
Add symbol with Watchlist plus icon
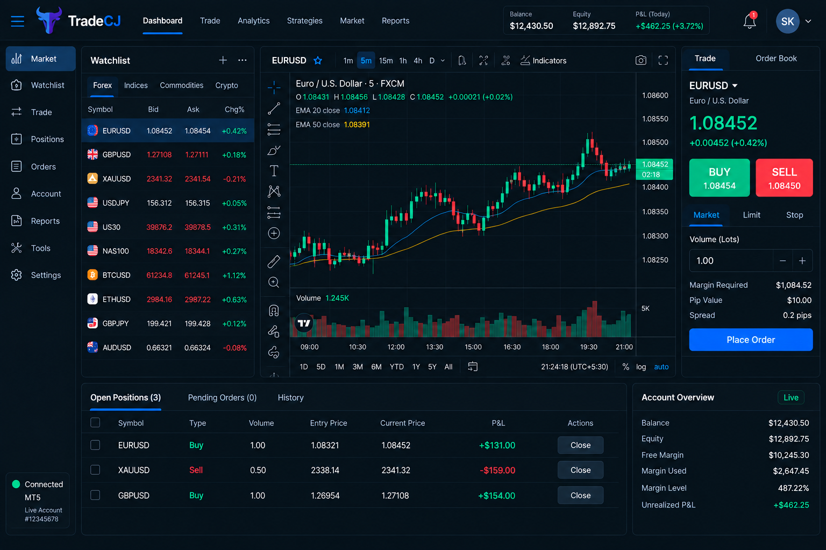pos(223,60)
